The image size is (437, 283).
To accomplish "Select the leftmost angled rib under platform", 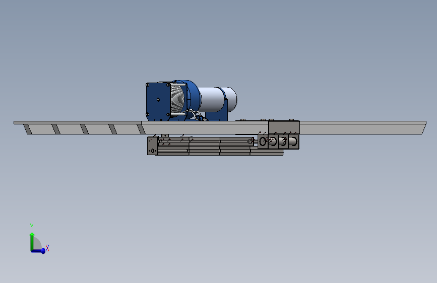I will point(27,129).
